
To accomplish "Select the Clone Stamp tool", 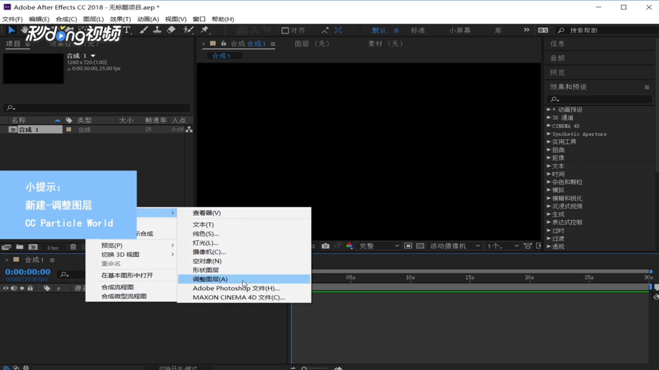I will [x=157, y=30].
